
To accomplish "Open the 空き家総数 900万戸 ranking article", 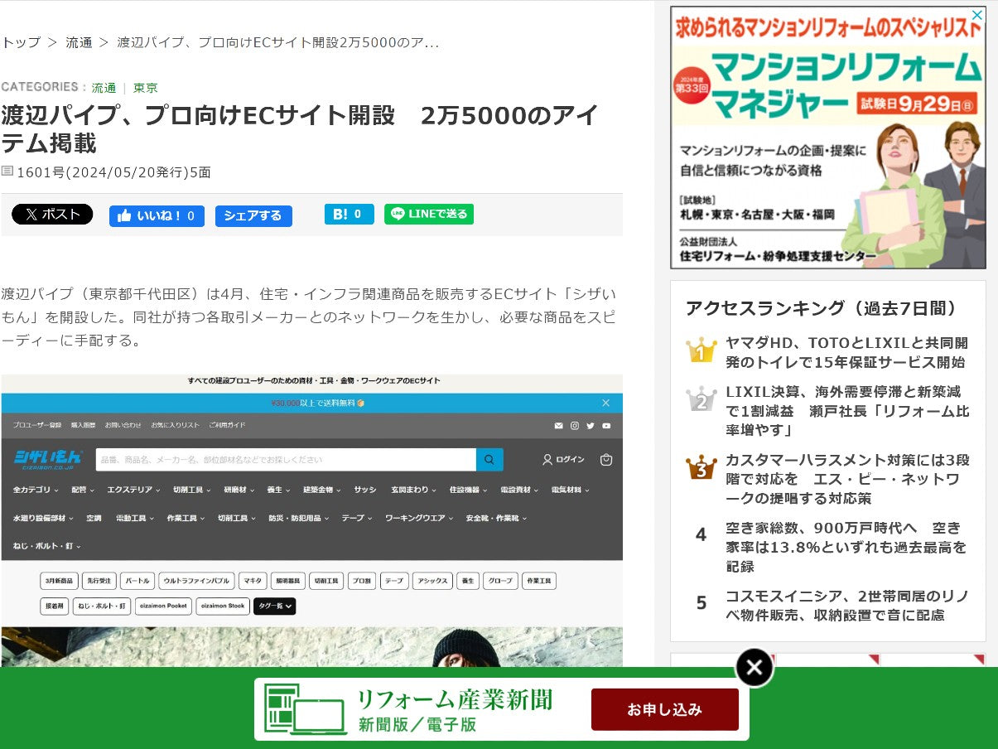I will (846, 547).
